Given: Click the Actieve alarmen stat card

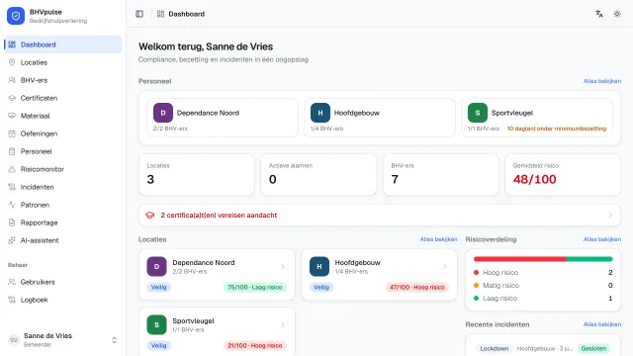Looking at the screenshot, I should pyautogui.click(x=318, y=174).
